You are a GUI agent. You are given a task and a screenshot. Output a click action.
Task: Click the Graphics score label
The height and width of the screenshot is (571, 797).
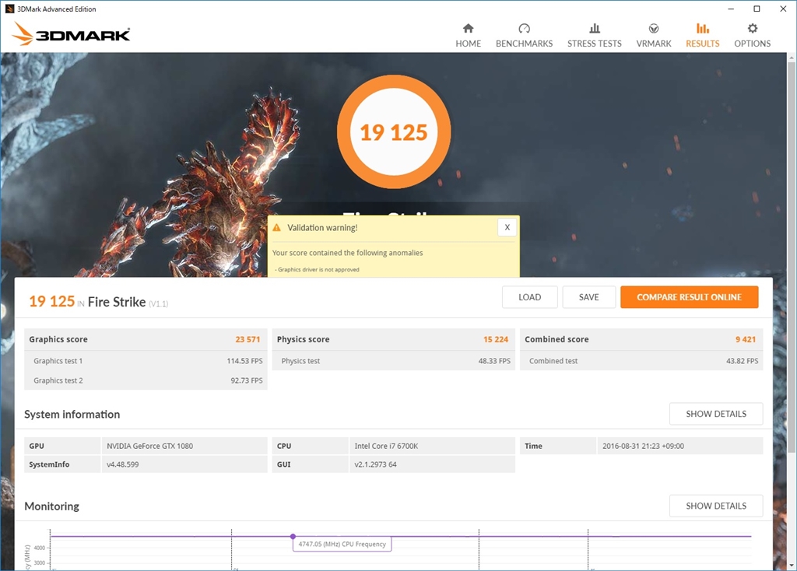pyautogui.click(x=58, y=339)
